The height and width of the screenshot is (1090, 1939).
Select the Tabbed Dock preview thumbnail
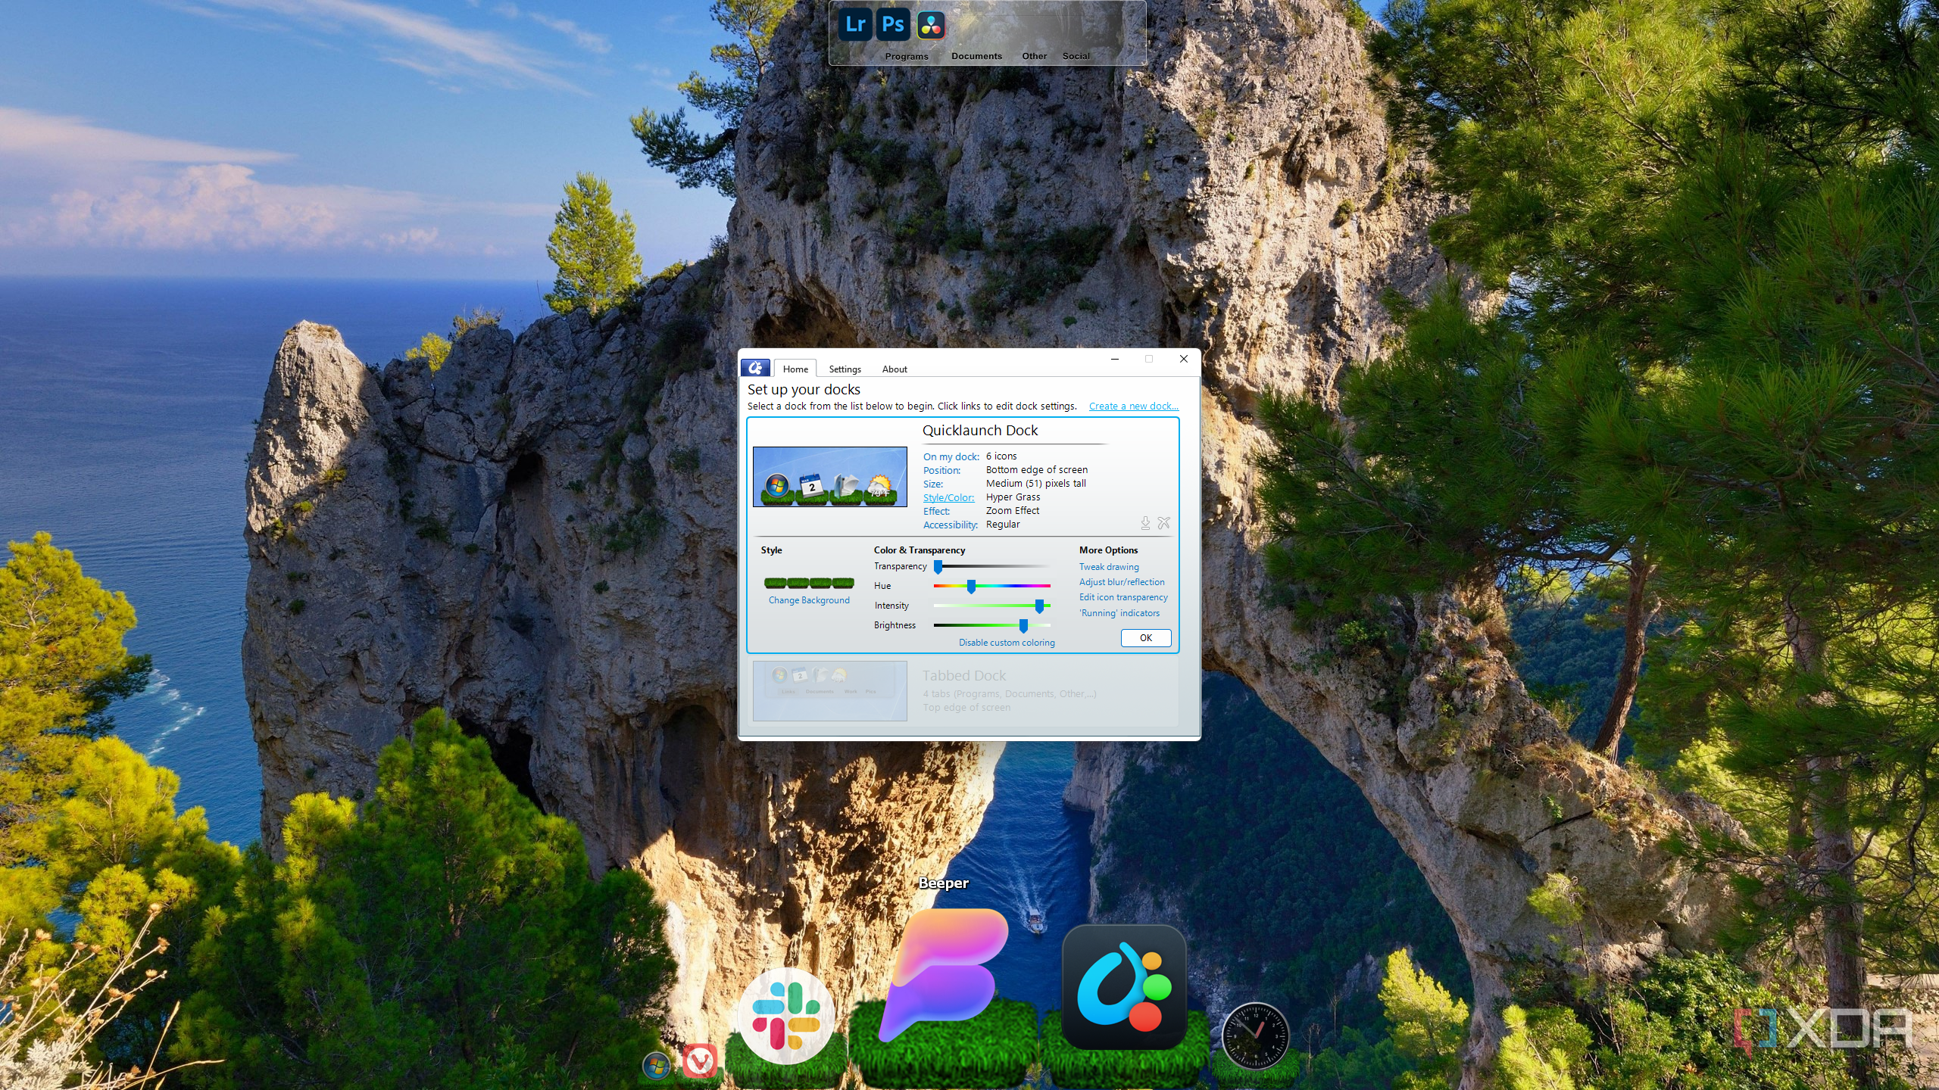click(x=830, y=691)
